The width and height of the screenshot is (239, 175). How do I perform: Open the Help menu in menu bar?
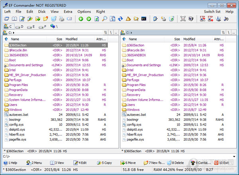pos(229,12)
